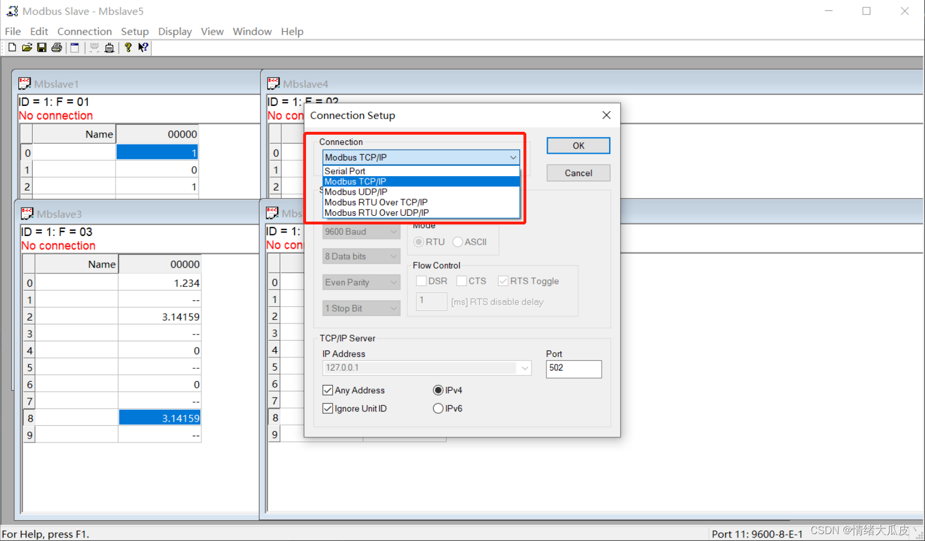Toggle the RTS Toggle checkbox

click(x=503, y=281)
